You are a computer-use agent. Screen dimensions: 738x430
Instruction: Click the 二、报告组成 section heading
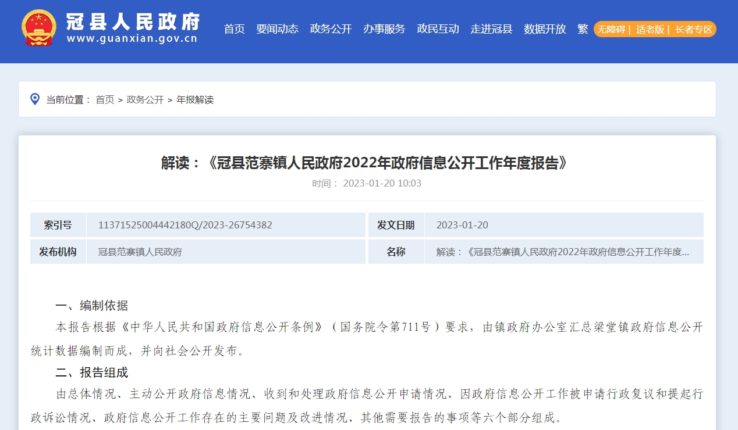tap(92, 372)
